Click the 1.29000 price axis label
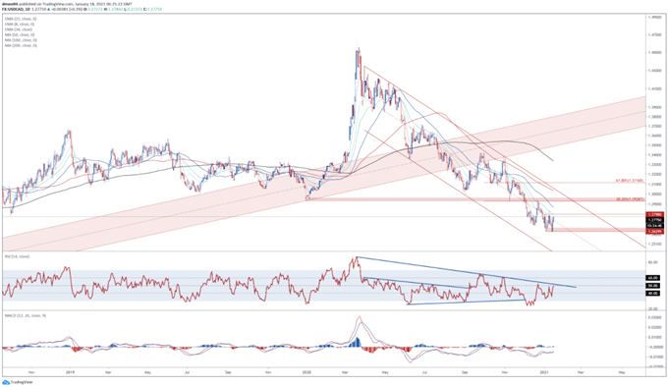668x387 pixels. coord(654,204)
